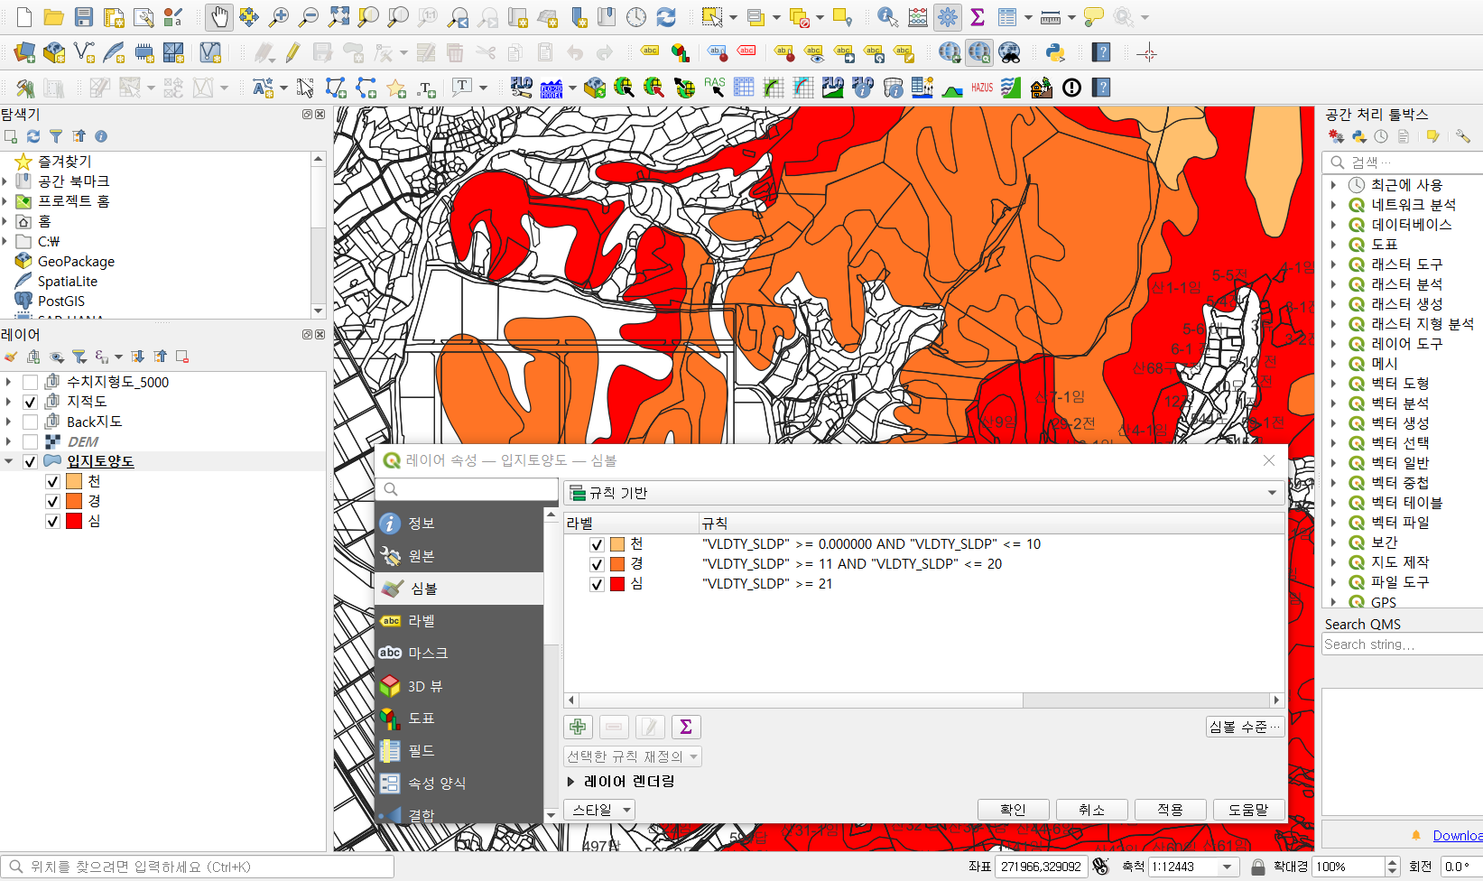Click the Download link in QMS panel
This screenshot has height=881, width=1483.
point(1457,836)
